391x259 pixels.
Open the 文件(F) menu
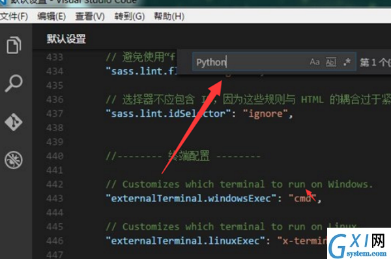(x=14, y=16)
